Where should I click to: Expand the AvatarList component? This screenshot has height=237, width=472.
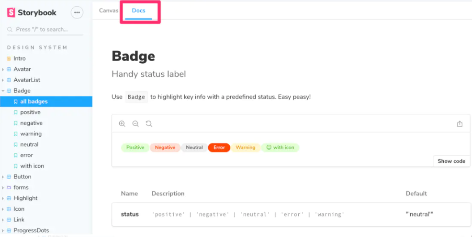coord(3,80)
